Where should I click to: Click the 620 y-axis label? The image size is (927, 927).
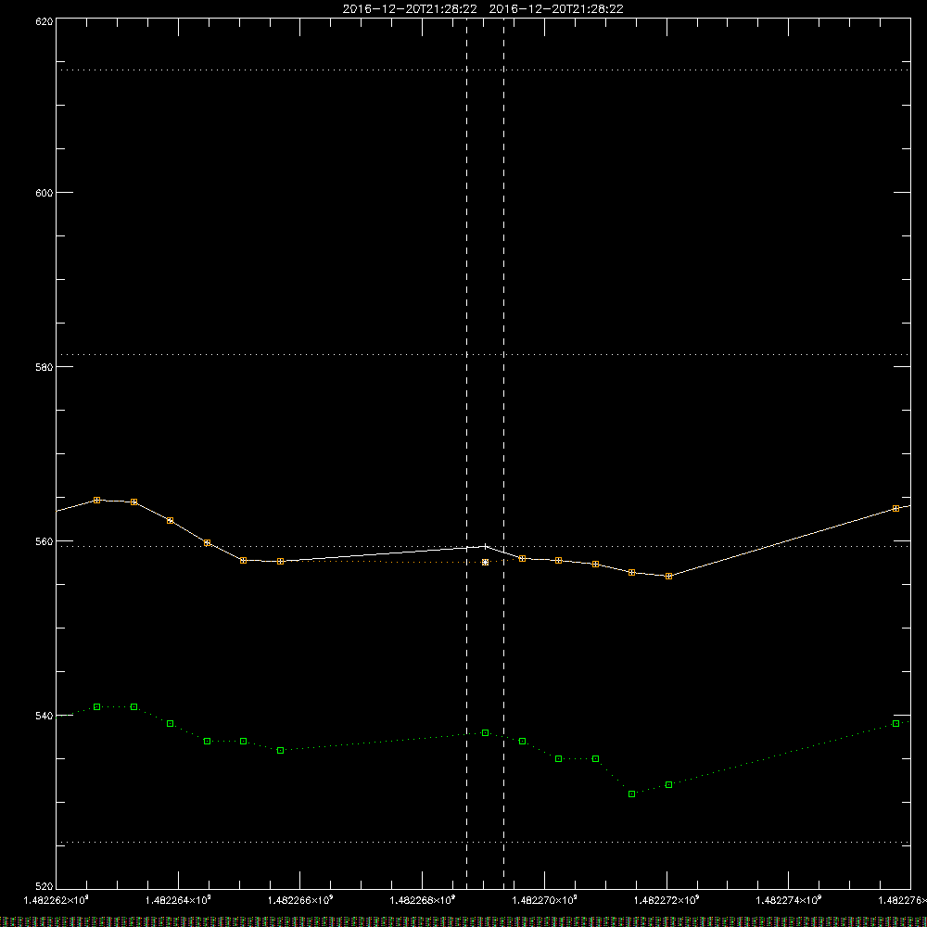pos(44,21)
